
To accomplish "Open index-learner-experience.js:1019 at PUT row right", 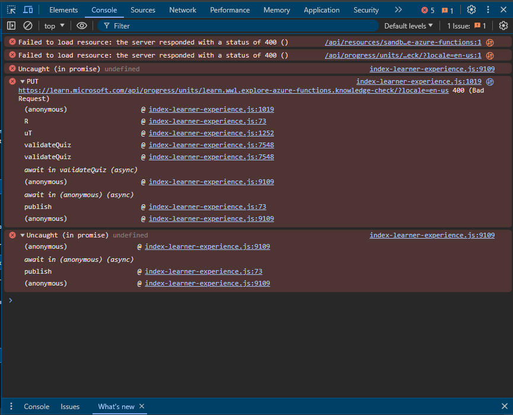I will click(x=419, y=81).
